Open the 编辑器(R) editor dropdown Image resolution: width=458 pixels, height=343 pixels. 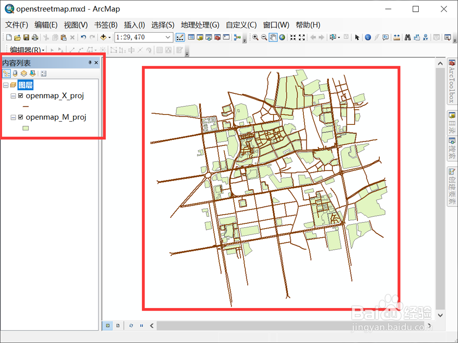[x=27, y=50]
